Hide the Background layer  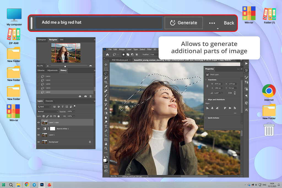click(x=39, y=142)
